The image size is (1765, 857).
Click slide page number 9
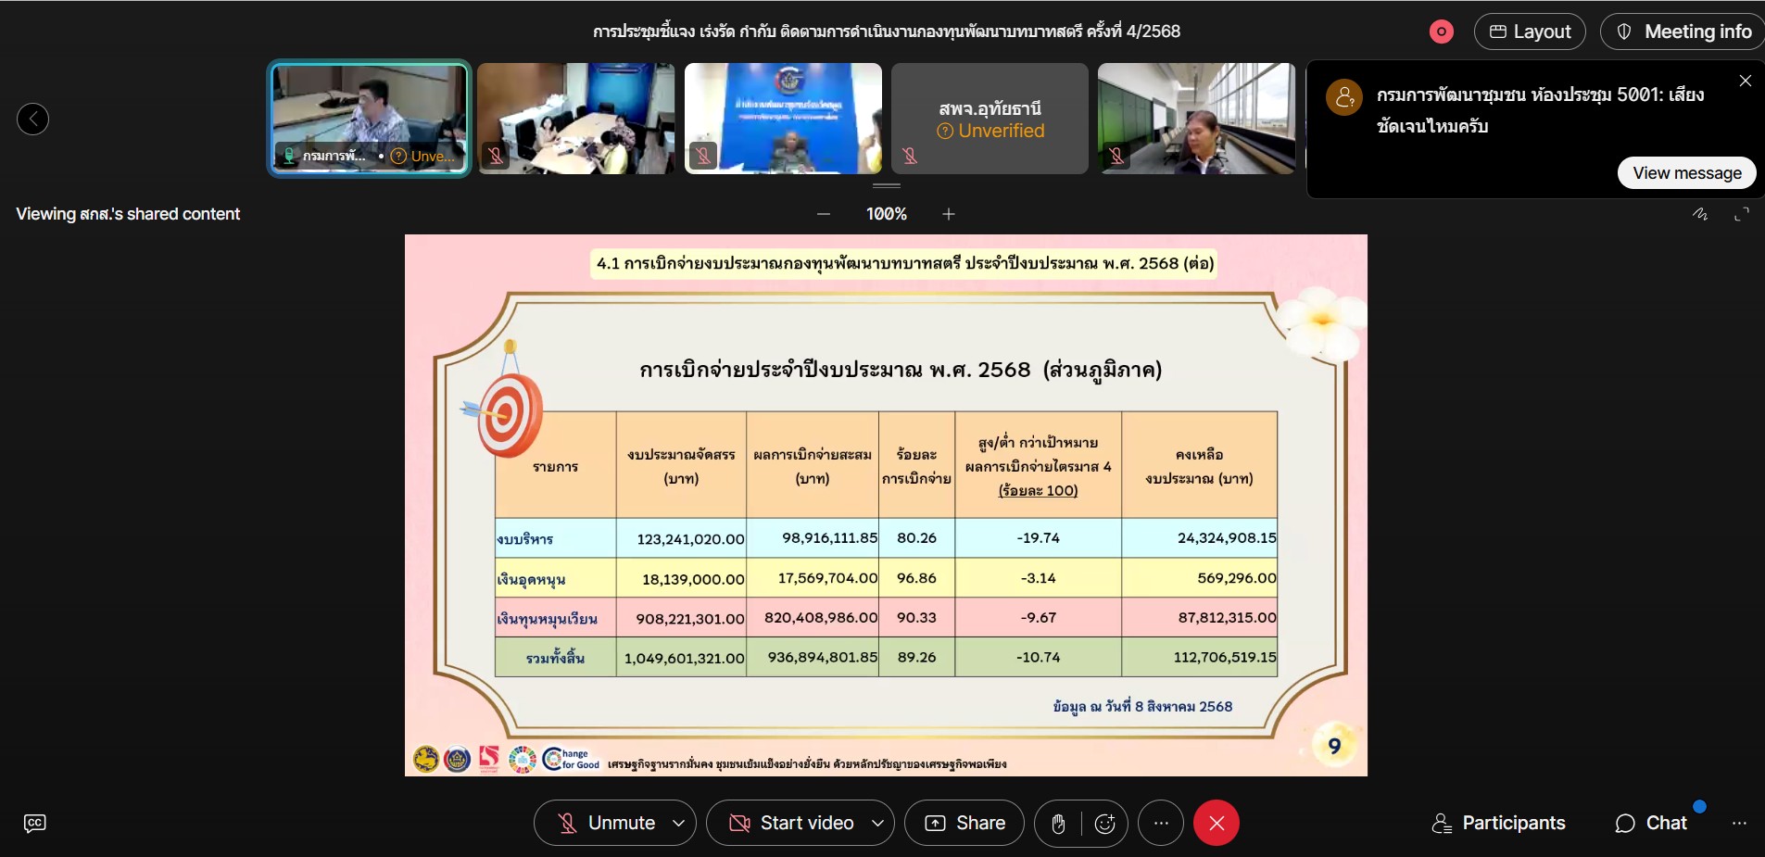(x=1334, y=746)
